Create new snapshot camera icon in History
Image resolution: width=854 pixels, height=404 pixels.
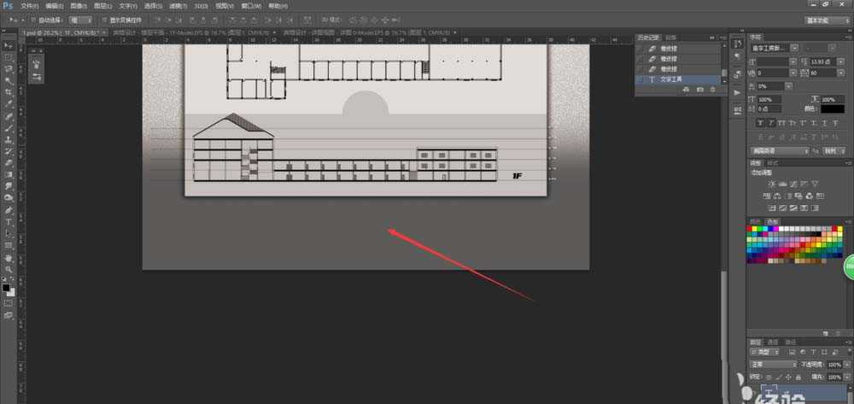[x=700, y=89]
